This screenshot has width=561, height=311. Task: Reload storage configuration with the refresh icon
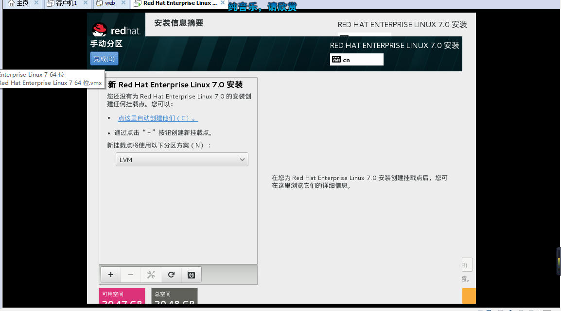pyautogui.click(x=171, y=274)
